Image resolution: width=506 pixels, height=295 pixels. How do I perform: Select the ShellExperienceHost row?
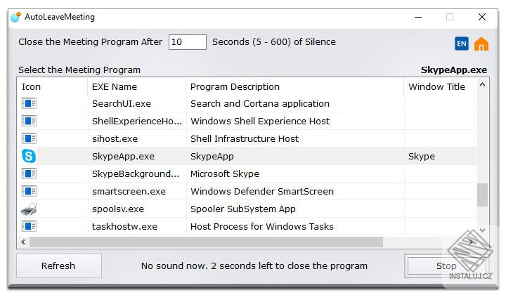(x=137, y=122)
